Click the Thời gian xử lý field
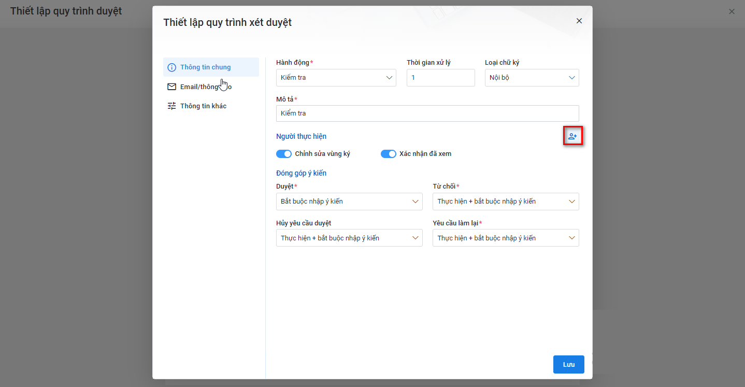The width and height of the screenshot is (745, 387). (440, 78)
